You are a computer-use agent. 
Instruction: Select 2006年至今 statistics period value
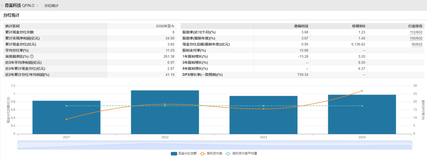pos(165,26)
